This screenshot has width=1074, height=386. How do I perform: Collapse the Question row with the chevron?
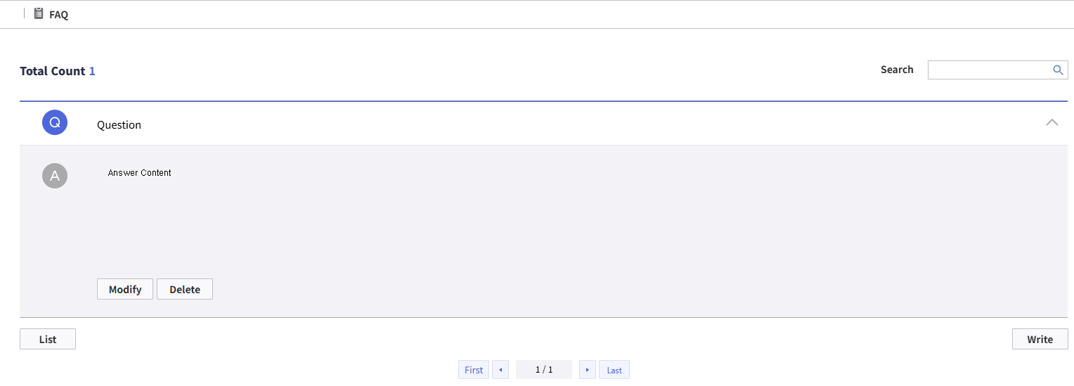[x=1052, y=122]
